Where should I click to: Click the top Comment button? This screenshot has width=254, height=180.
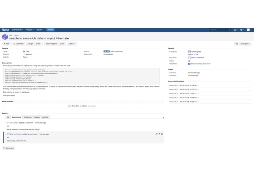pos(18,44)
